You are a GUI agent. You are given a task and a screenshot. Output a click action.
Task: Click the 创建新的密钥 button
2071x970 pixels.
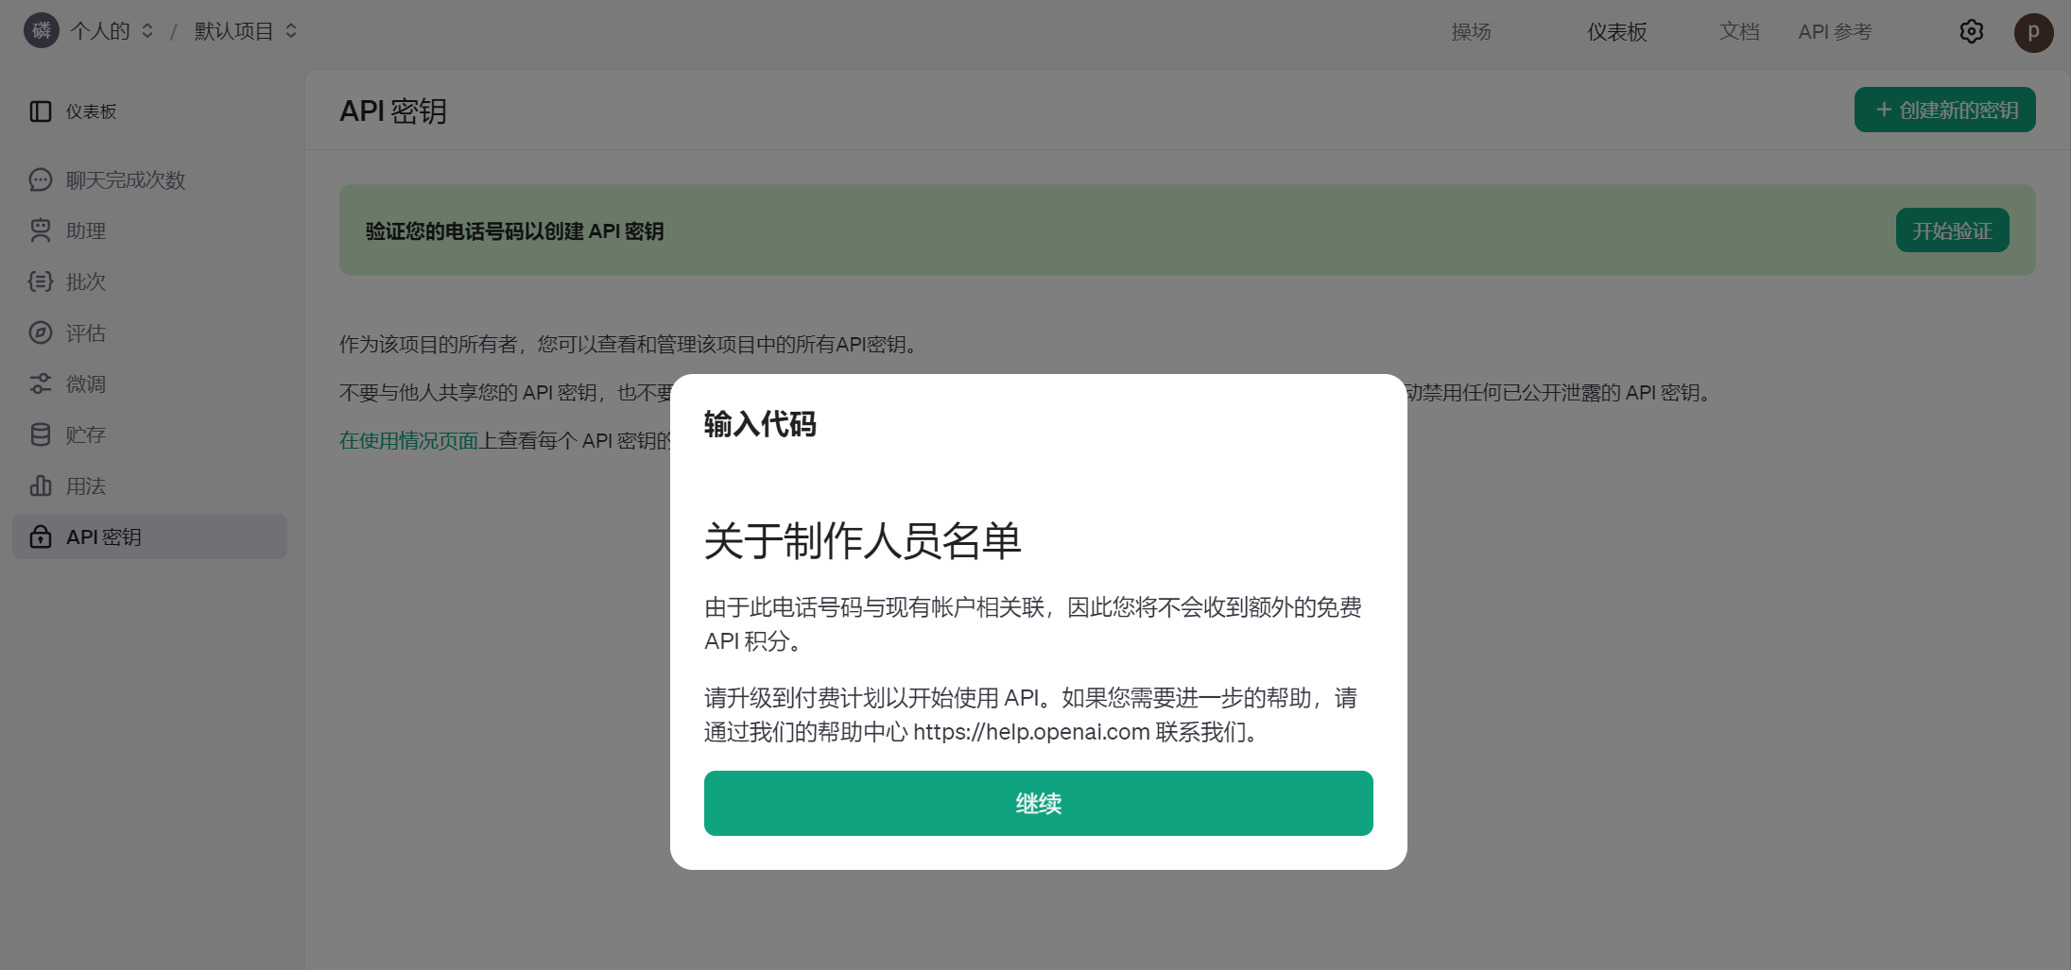click(1944, 110)
